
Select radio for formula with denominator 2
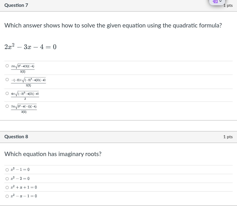tap(7, 93)
